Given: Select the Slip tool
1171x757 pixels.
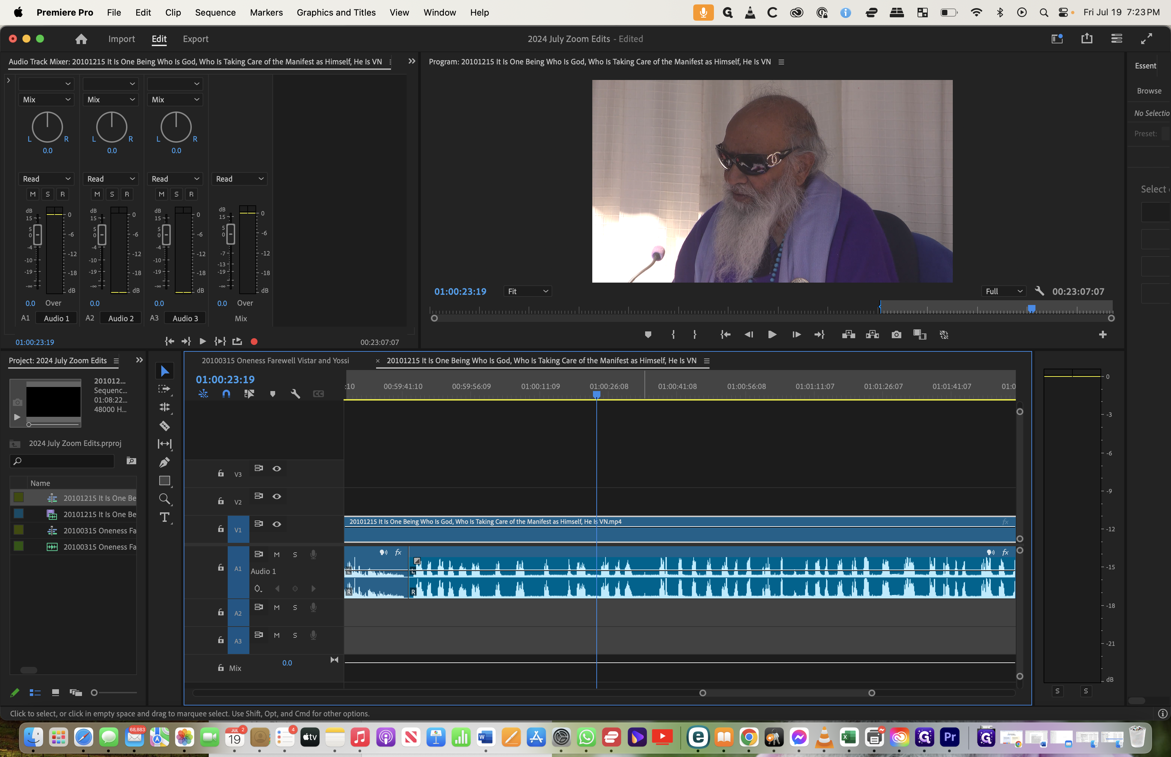Looking at the screenshot, I should click(x=165, y=444).
